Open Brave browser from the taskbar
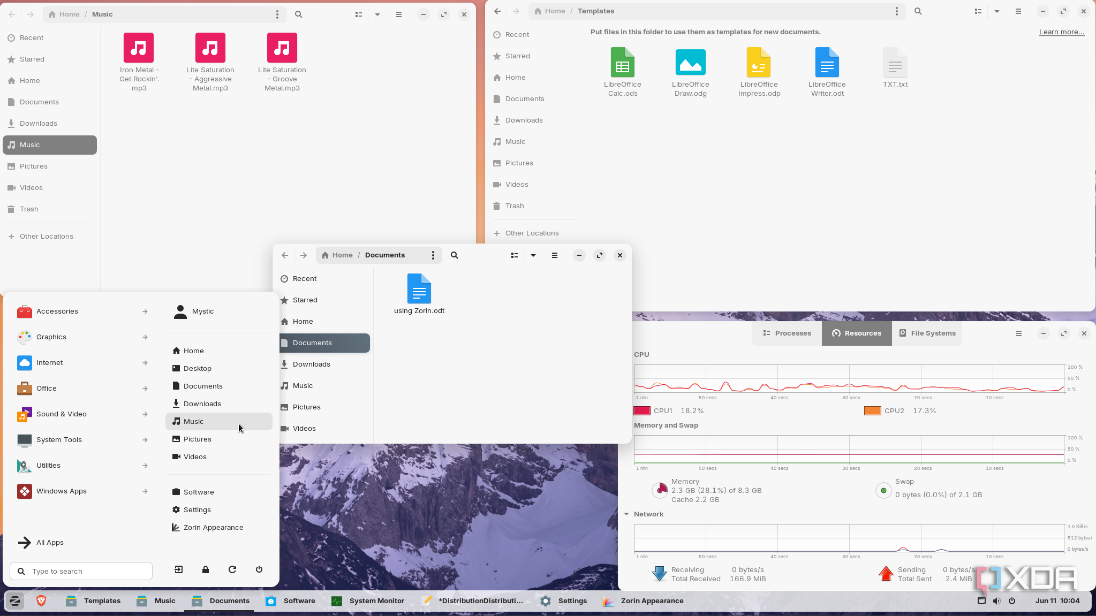The height and width of the screenshot is (616, 1096). (41, 600)
